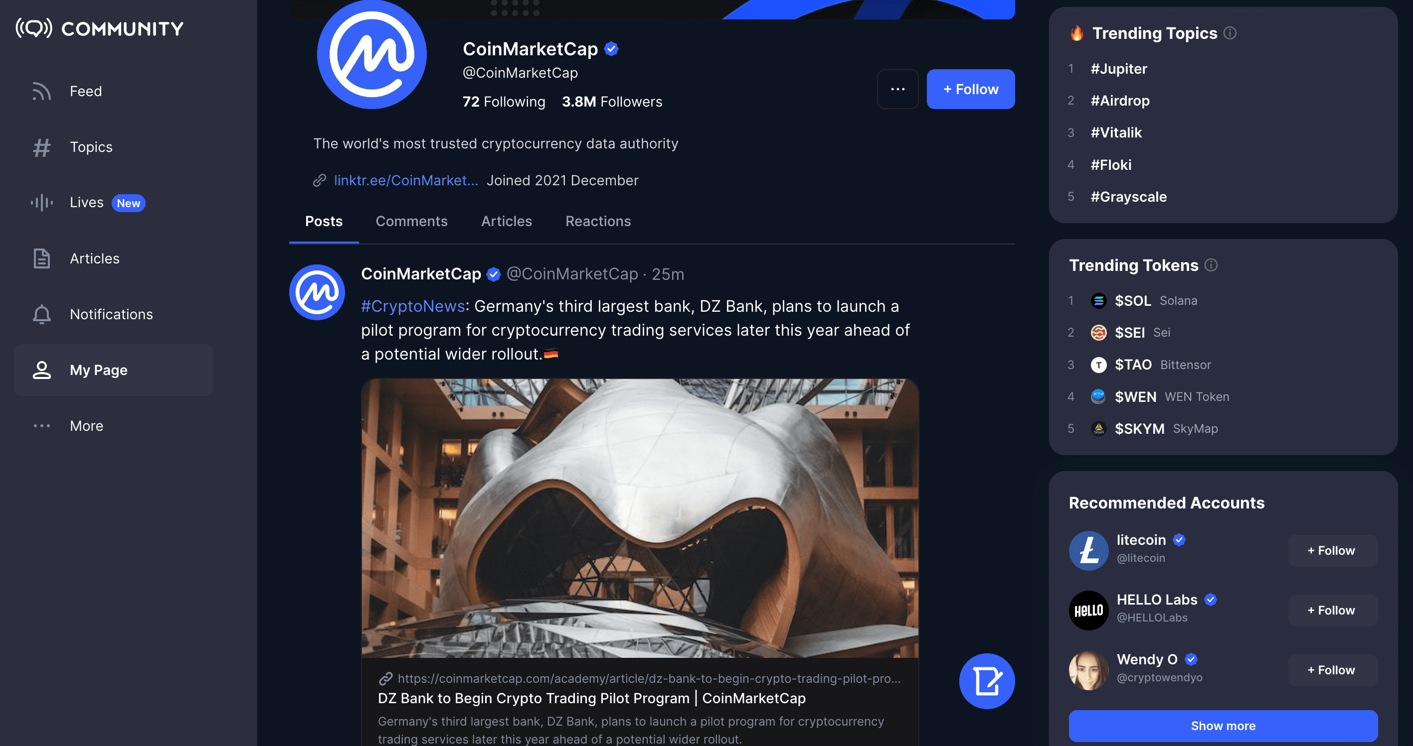Toggle follow for Wendy O account
This screenshot has width=1413, height=746.
(x=1332, y=670)
